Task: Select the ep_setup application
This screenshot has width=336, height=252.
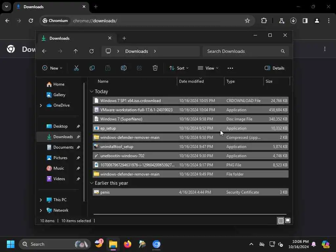Action: click(191, 128)
